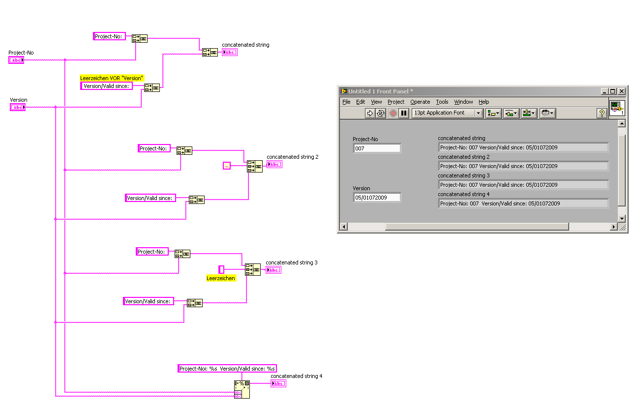Viewport: 634px width, 405px height.
Task: Open the Tools menu
Action: [x=442, y=102]
